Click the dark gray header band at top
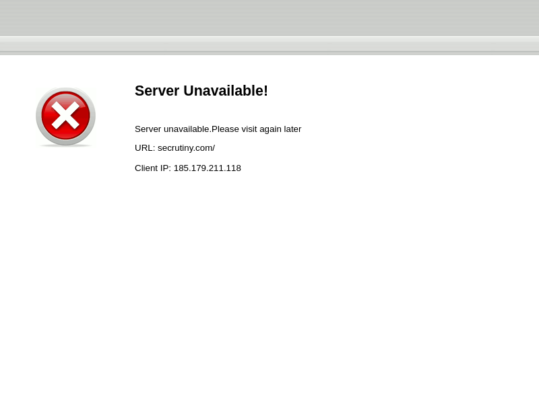This screenshot has width=539, height=404. tap(269, 18)
